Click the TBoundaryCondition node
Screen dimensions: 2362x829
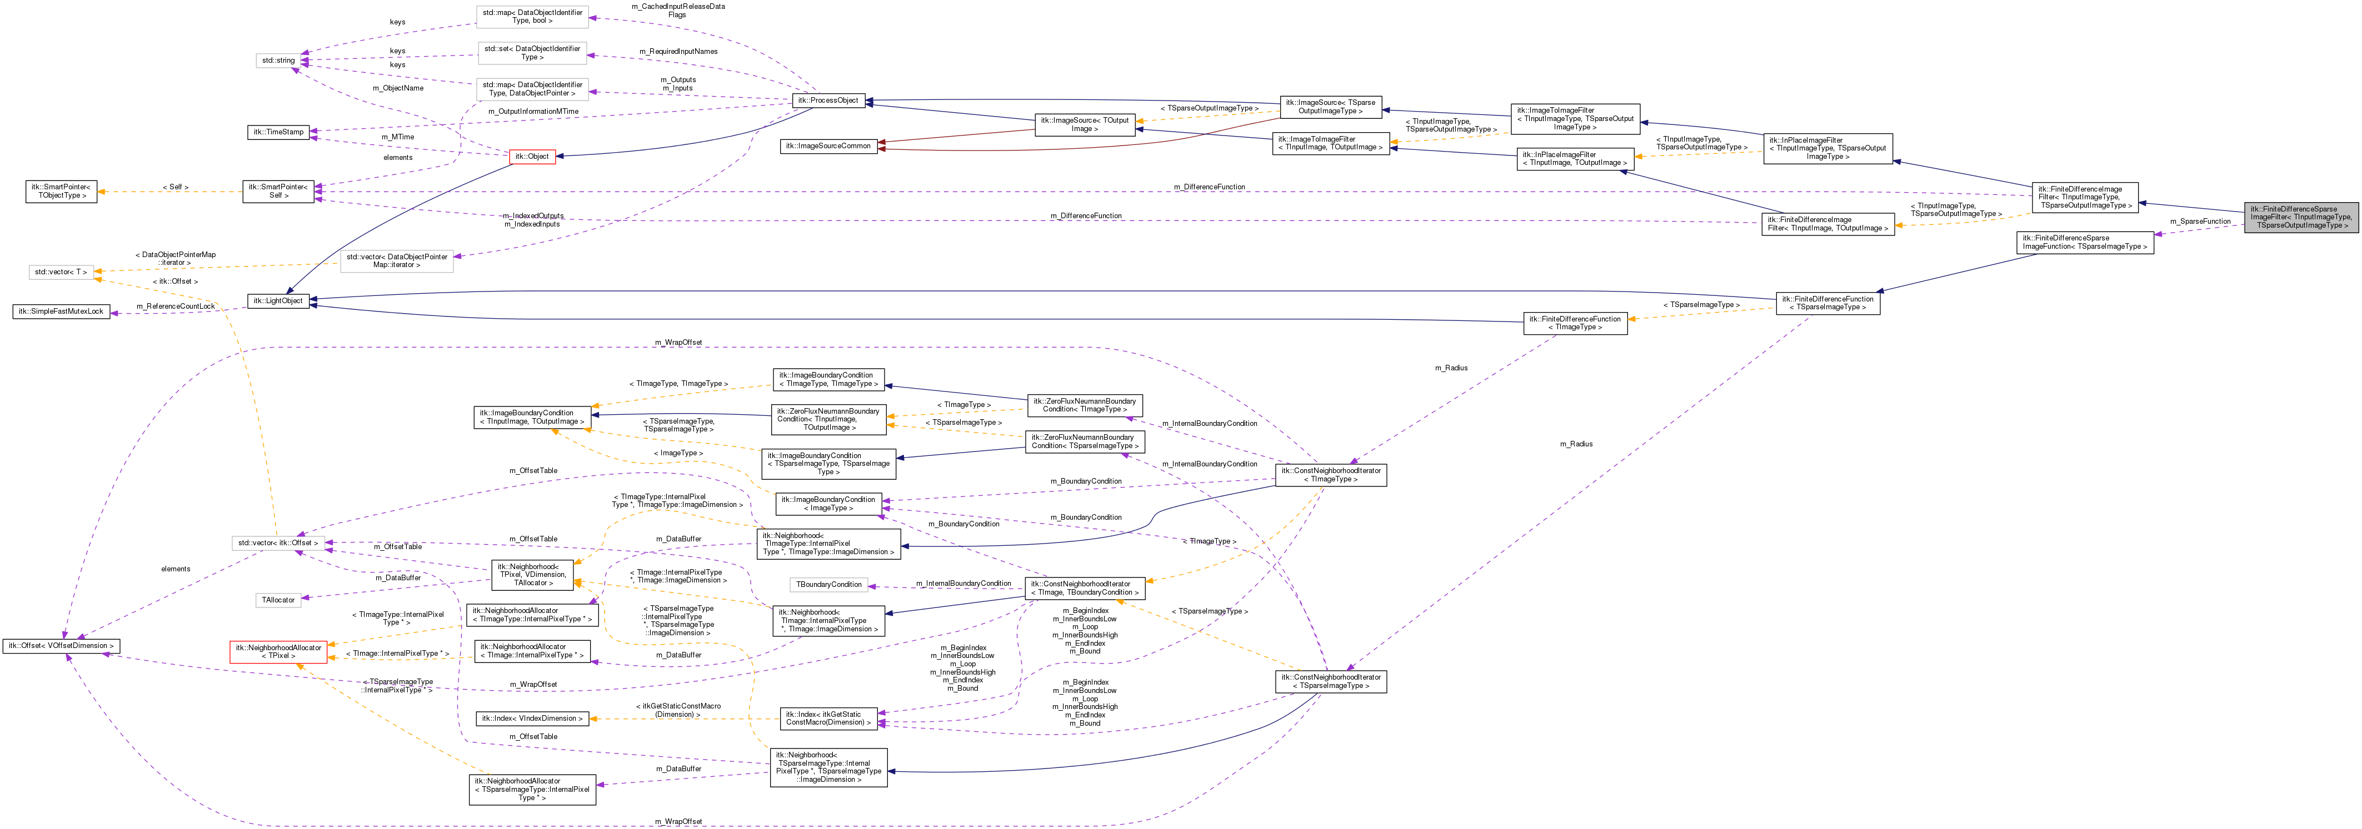pyautogui.click(x=828, y=585)
